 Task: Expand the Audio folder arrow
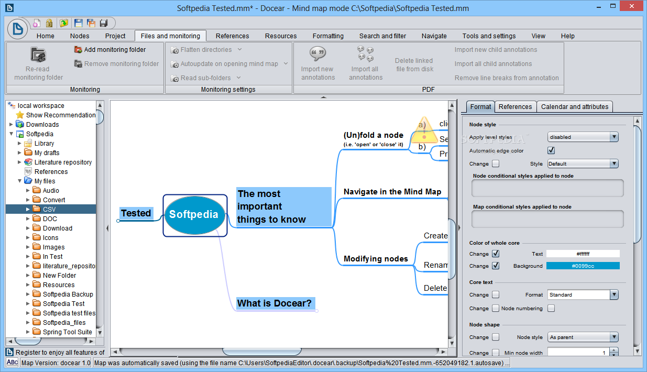pos(28,190)
